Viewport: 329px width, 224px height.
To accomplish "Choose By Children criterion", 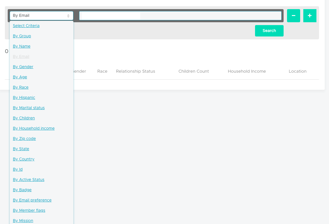I will click(x=24, y=118).
